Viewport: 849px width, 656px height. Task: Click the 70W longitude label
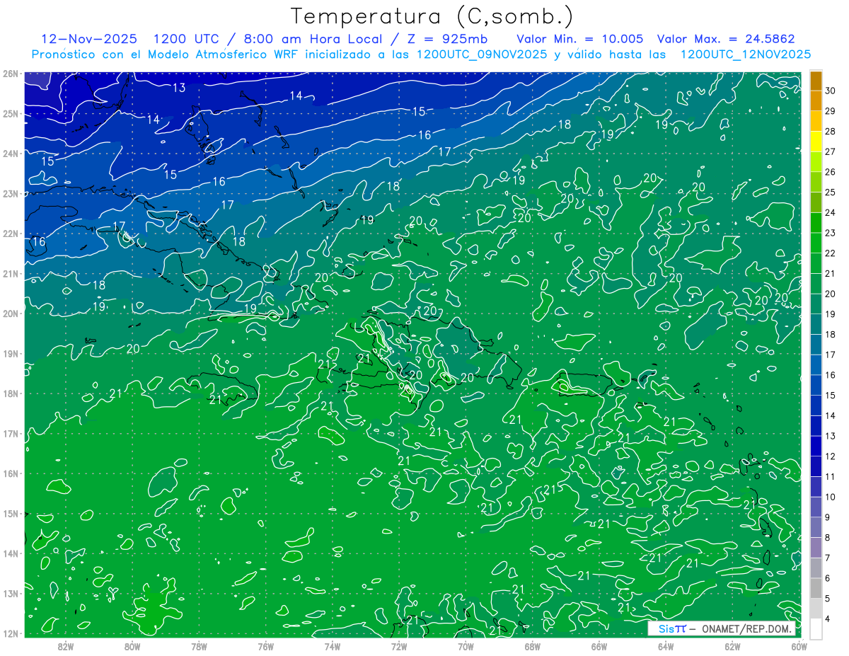click(466, 646)
